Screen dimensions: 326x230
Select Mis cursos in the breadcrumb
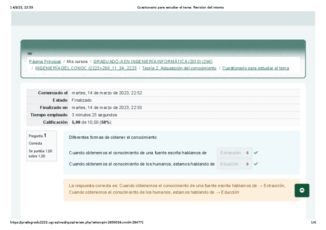coord(77,61)
